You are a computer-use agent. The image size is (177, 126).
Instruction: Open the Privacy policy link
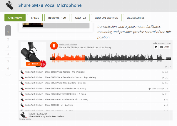(x=25, y=119)
